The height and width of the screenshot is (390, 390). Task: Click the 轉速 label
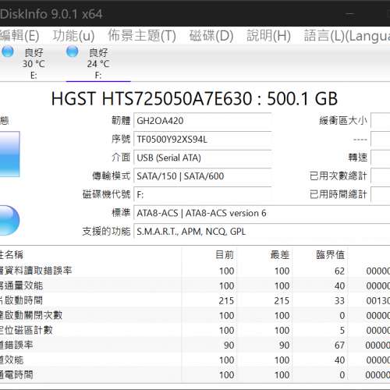[x=358, y=158]
